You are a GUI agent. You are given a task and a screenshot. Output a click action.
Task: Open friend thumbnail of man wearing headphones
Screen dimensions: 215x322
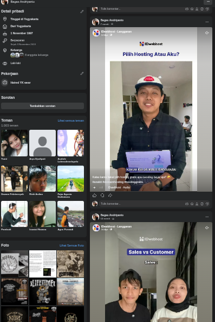pos(14,214)
